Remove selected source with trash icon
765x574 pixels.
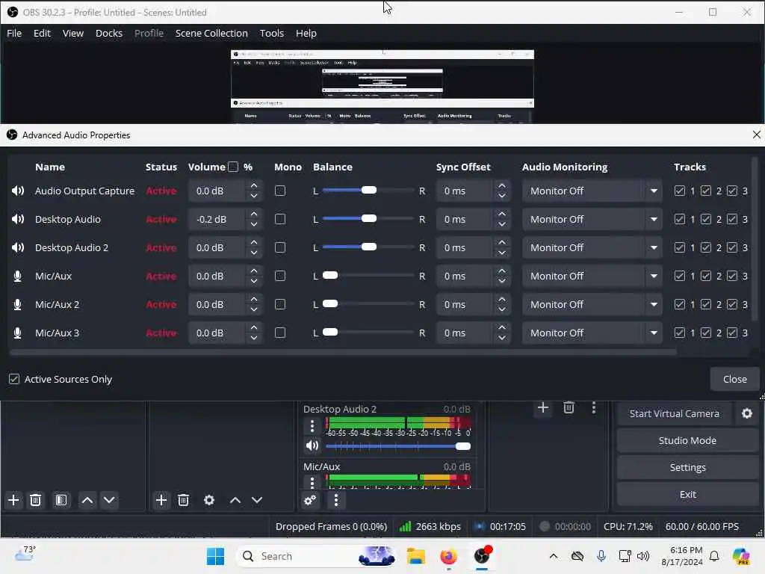click(x=184, y=500)
